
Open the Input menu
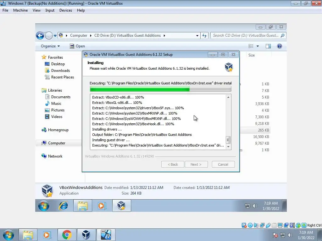pos(50,10)
